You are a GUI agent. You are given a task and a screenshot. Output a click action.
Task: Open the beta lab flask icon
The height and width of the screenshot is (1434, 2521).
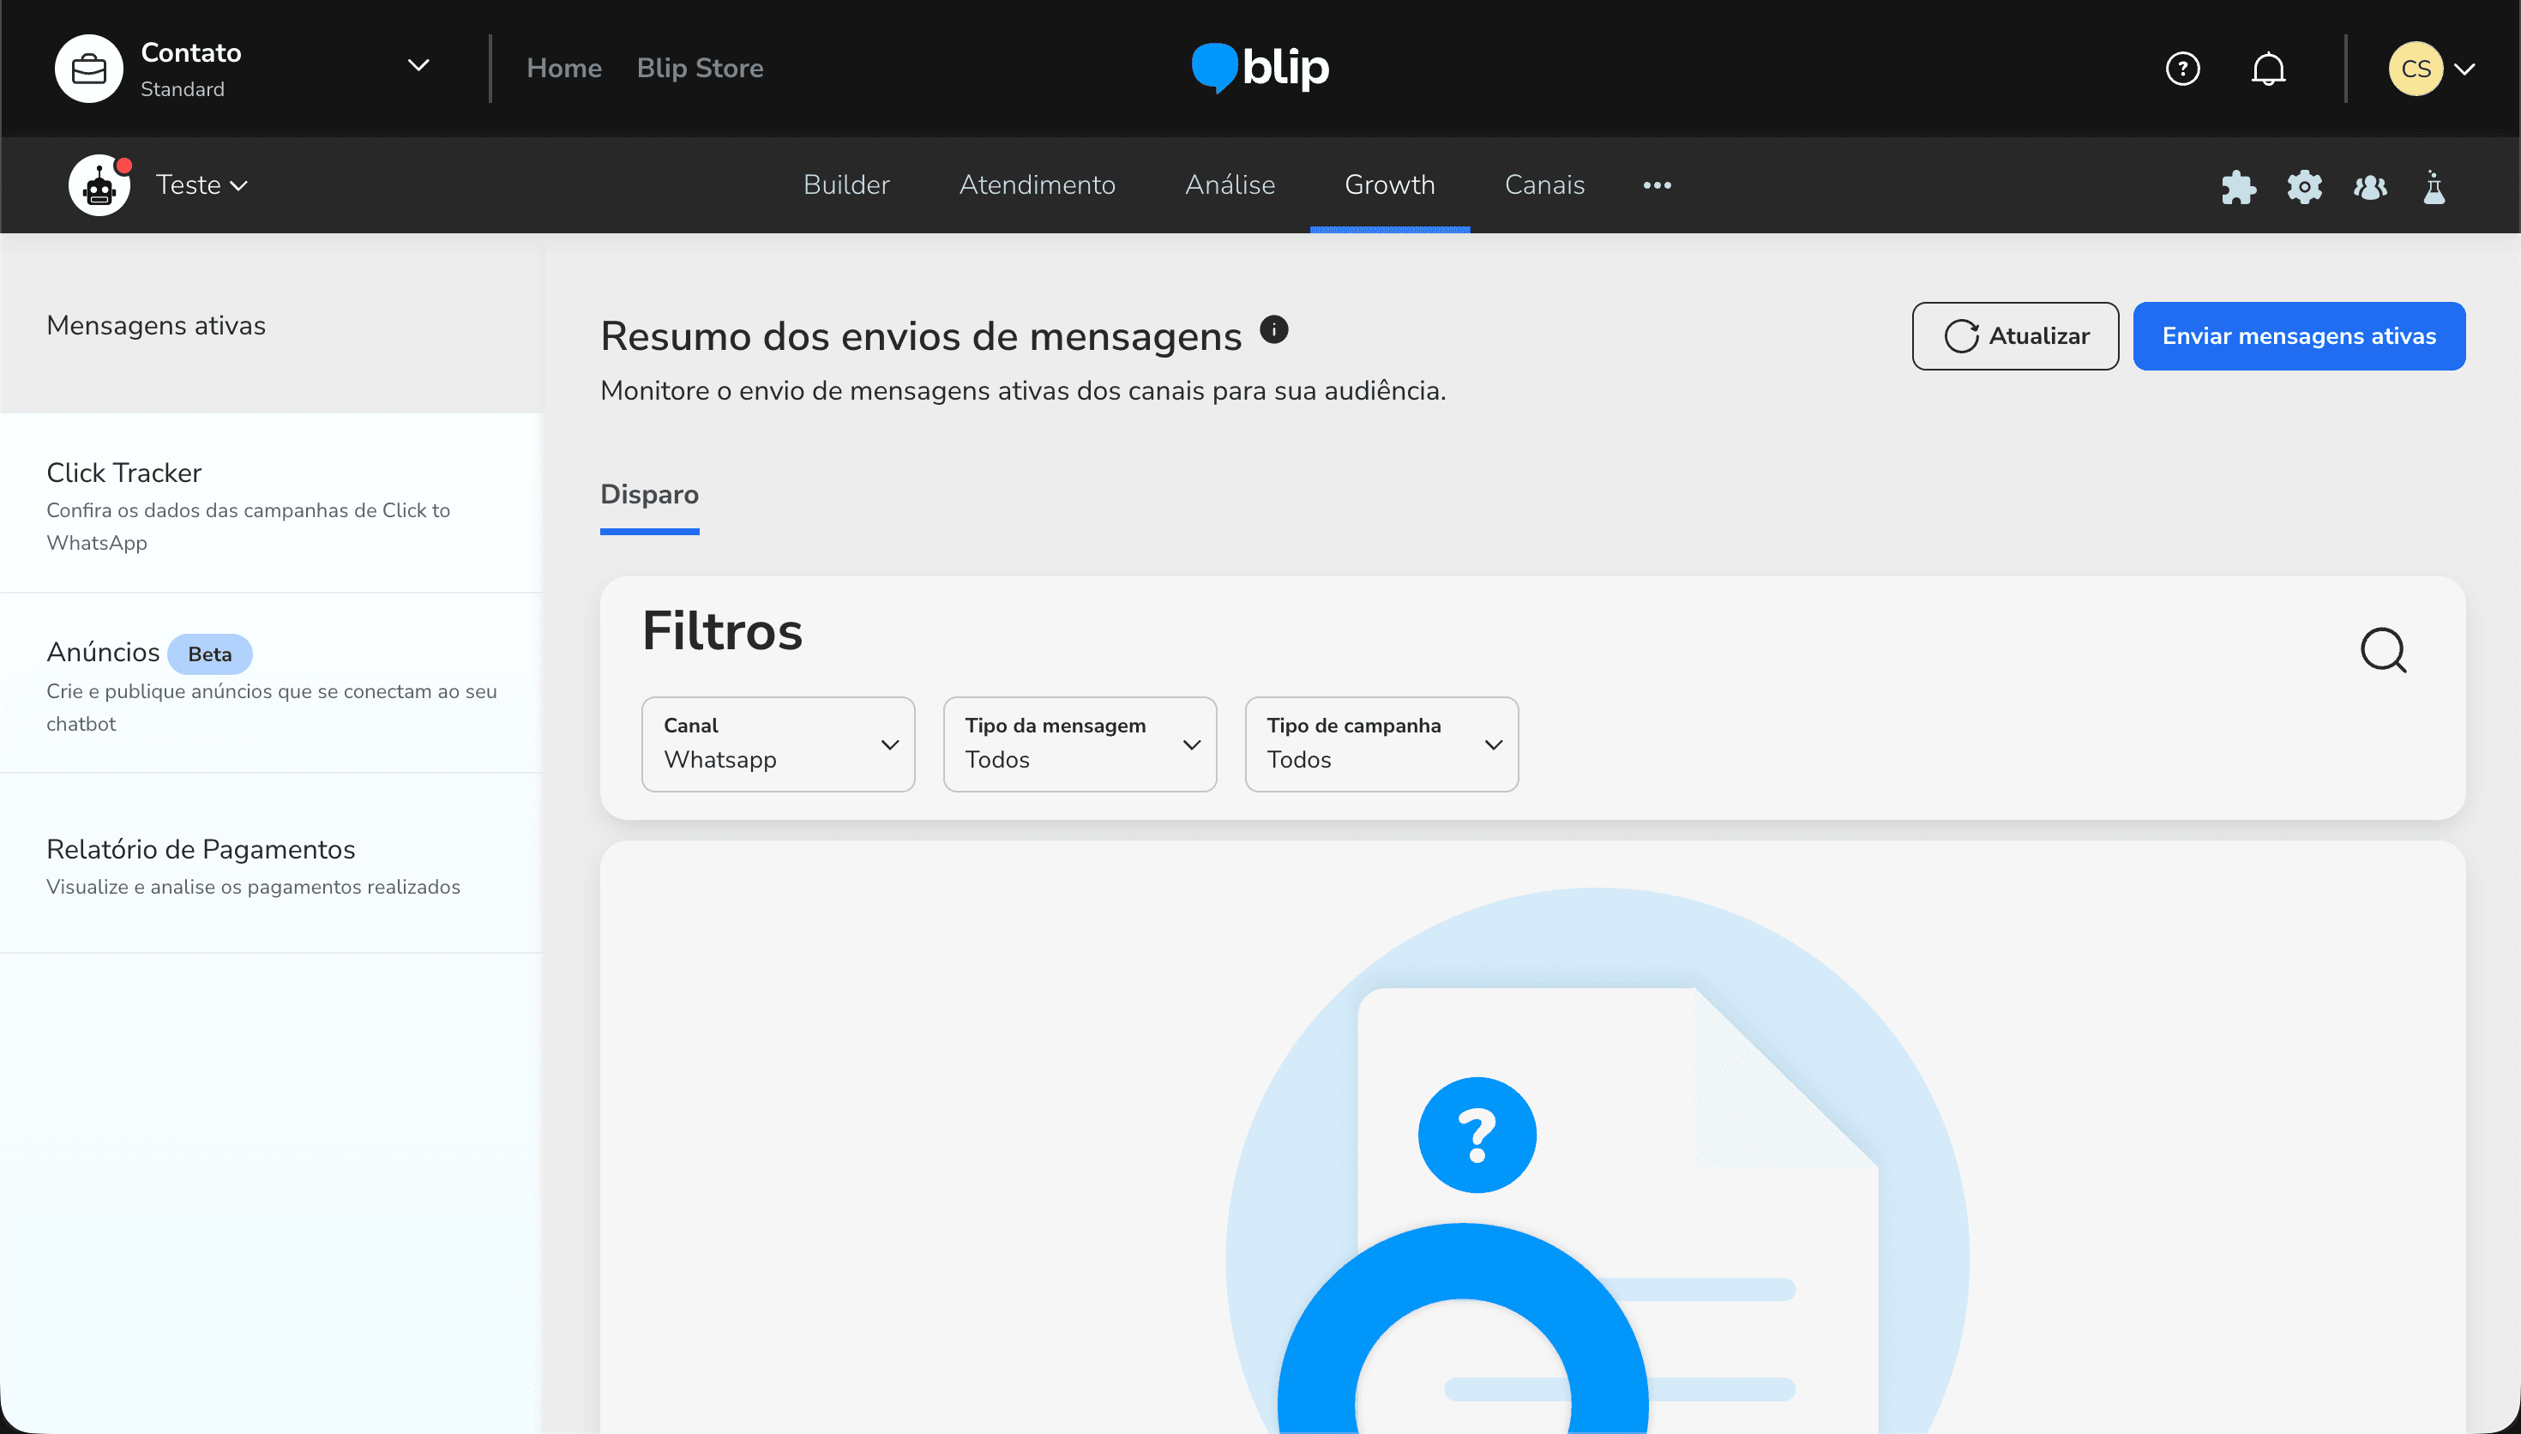[x=2434, y=186]
